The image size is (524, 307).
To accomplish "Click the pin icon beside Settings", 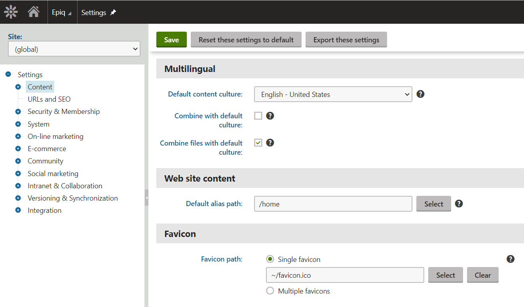I will 113,13.
